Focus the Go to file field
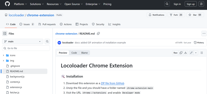Image resolution: width=207 pixels, height=94 pixels. point(26,48)
